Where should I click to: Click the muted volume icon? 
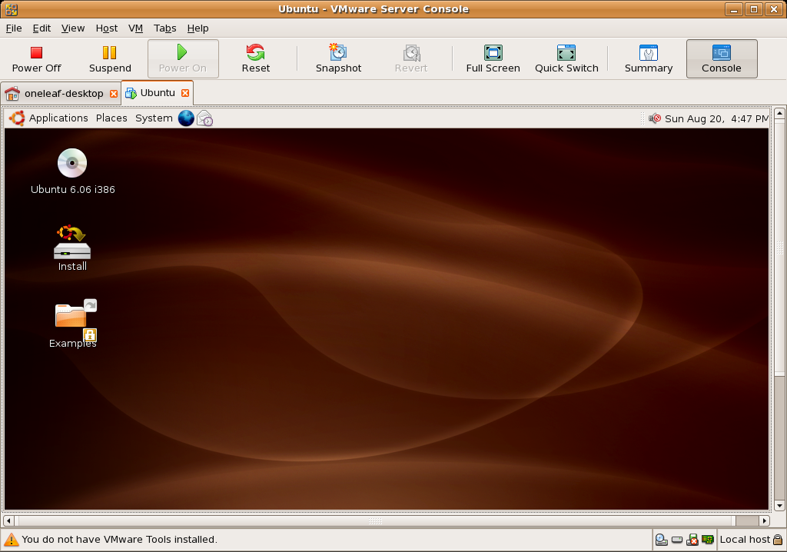[x=655, y=118]
